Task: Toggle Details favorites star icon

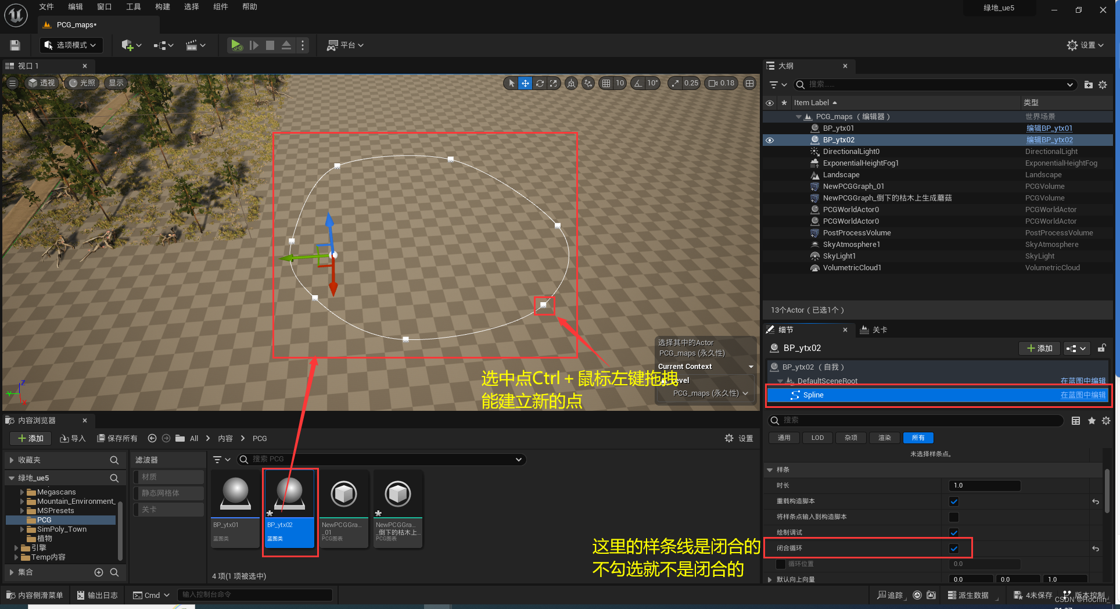Action: point(1092,421)
